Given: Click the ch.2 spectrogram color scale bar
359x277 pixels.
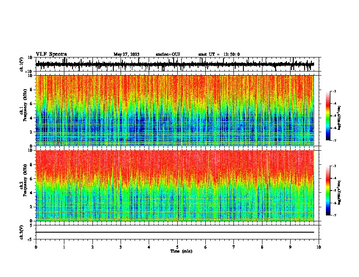Looking at the screenshot, I should (328, 191).
